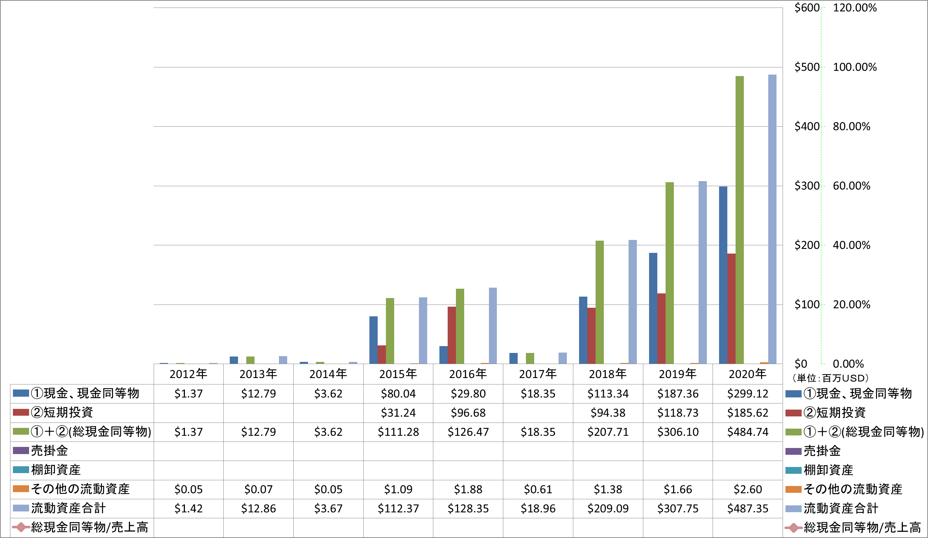Image resolution: width=928 pixels, height=538 pixels.
Task: Click the 2019年 column header
Action: point(678,374)
